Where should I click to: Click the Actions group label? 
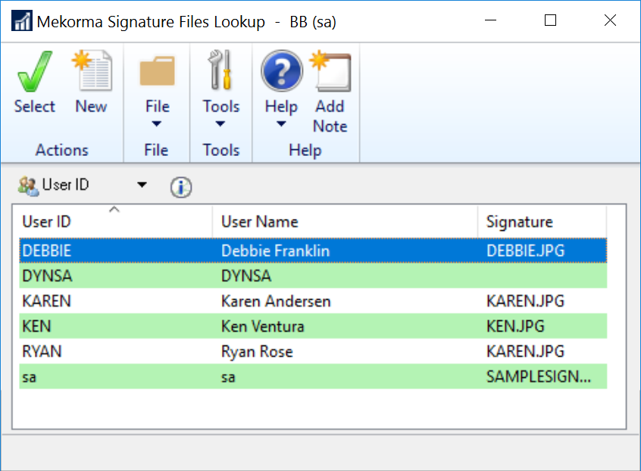pos(61,150)
